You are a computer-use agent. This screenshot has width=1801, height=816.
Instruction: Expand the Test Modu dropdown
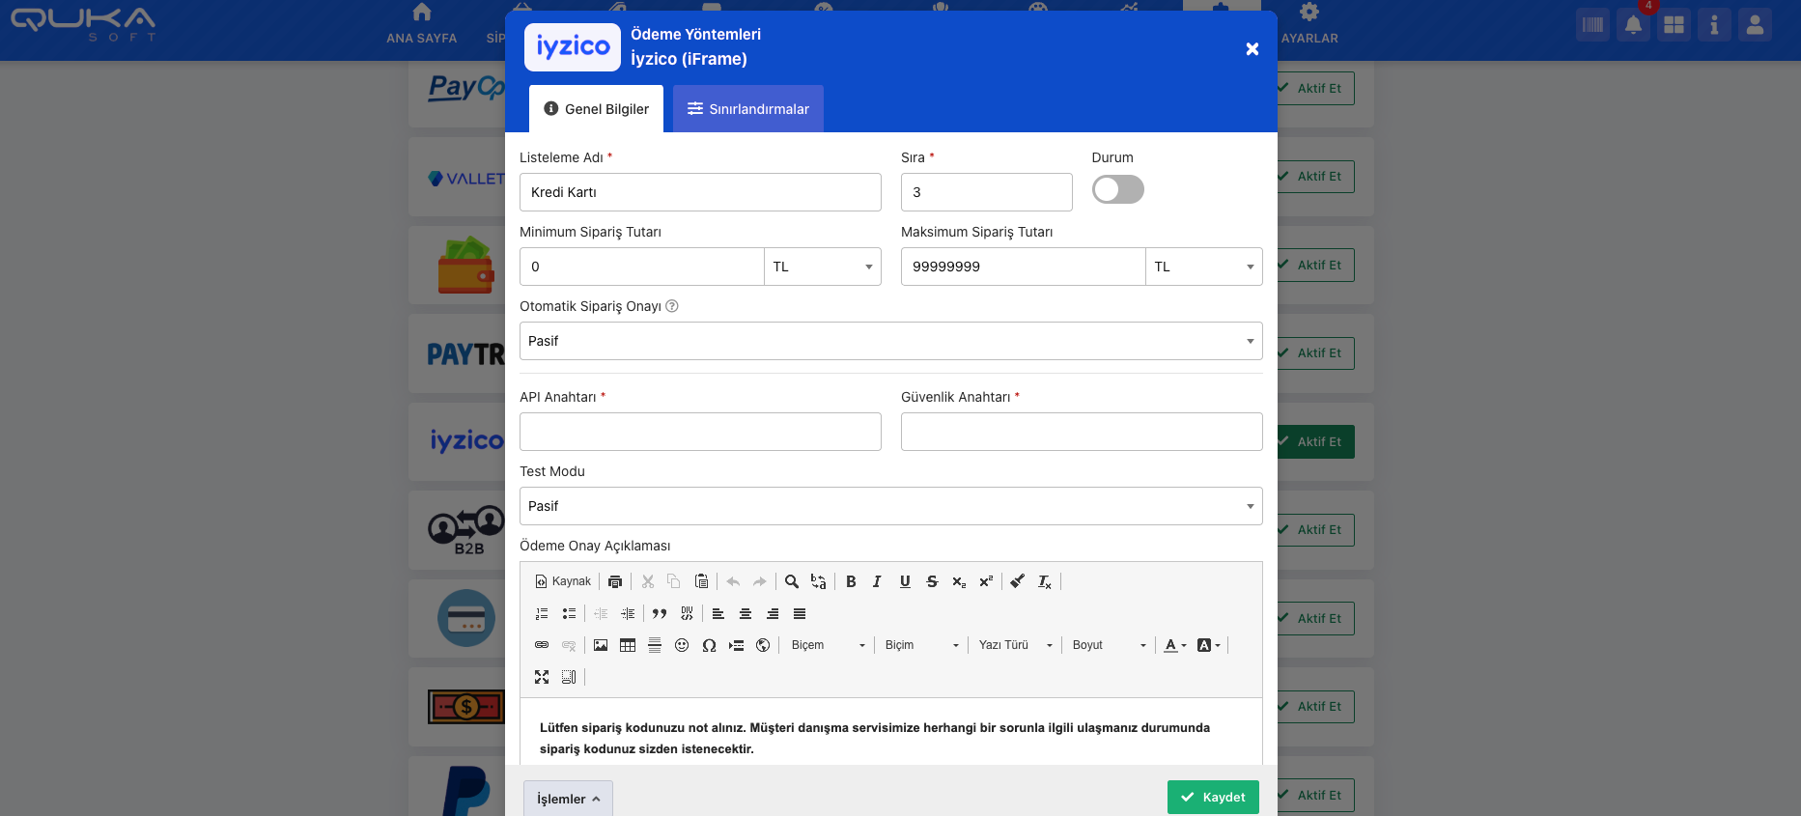pos(890,506)
